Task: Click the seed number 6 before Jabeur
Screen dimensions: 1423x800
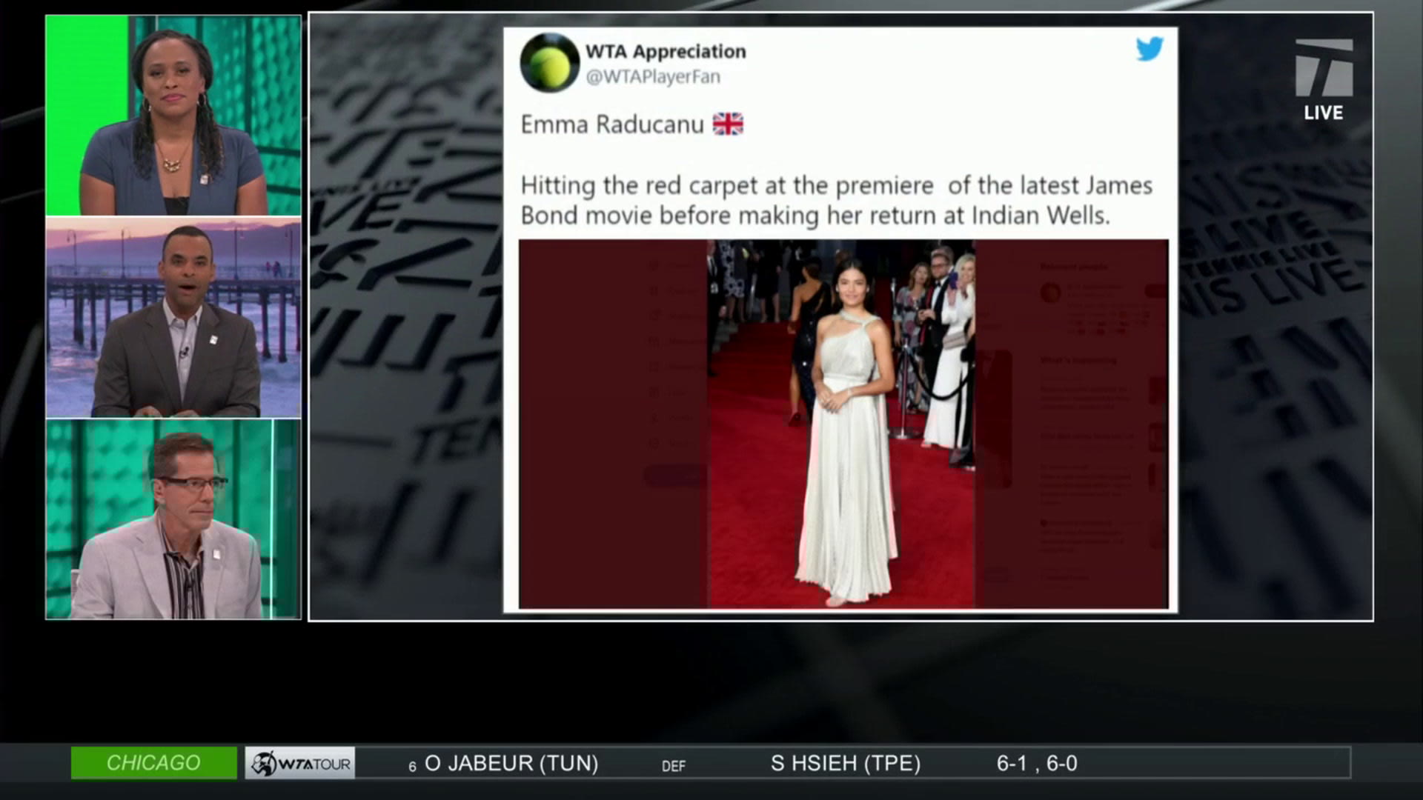Action: pyautogui.click(x=412, y=767)
